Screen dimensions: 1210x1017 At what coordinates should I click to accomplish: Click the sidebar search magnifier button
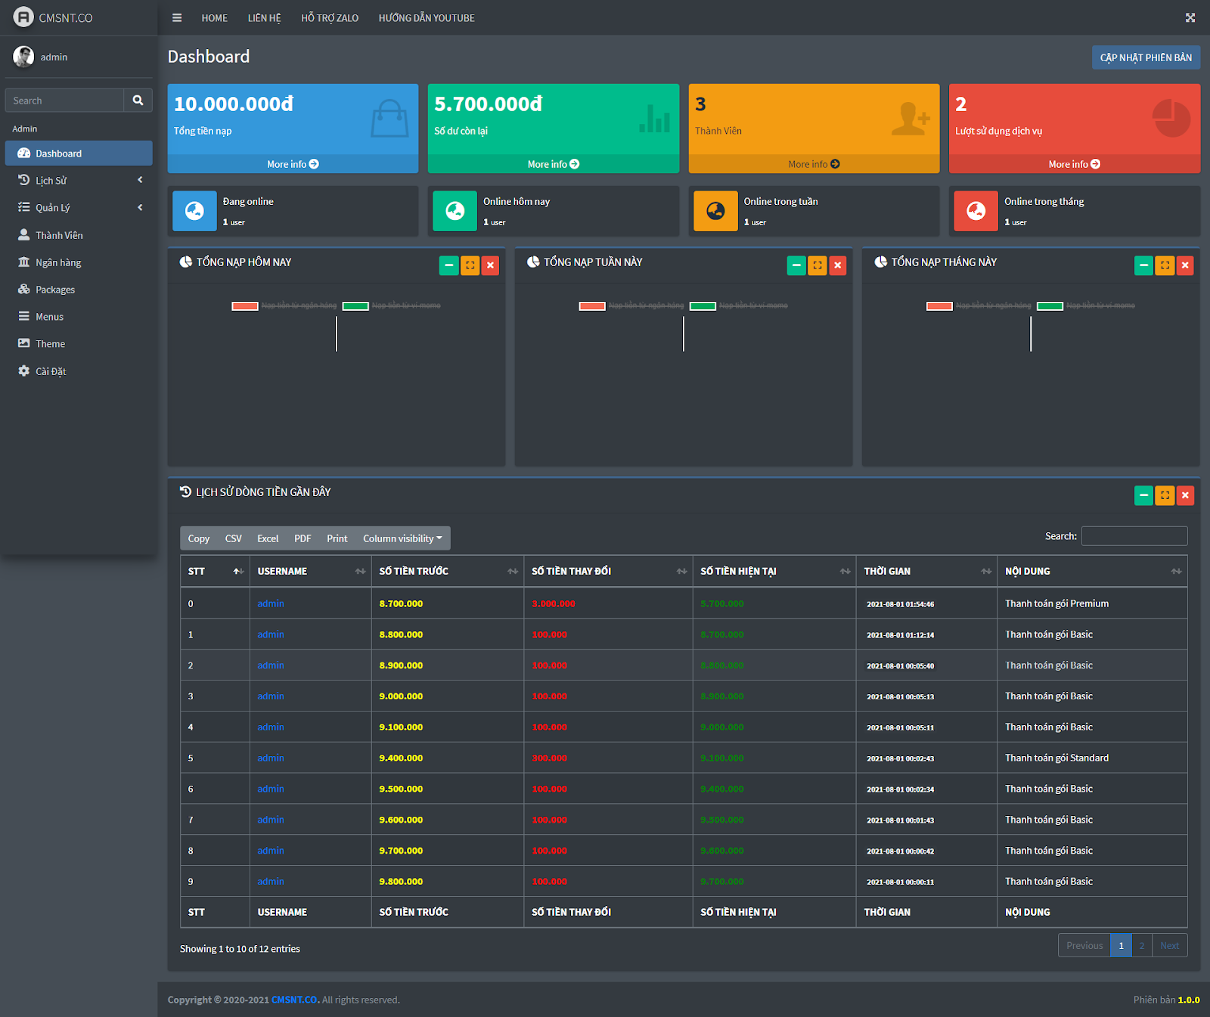[x=138, y=101]
